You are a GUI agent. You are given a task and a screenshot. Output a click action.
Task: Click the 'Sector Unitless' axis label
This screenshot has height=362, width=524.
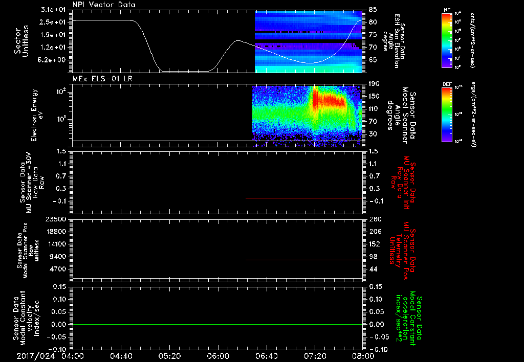(21, 41)
